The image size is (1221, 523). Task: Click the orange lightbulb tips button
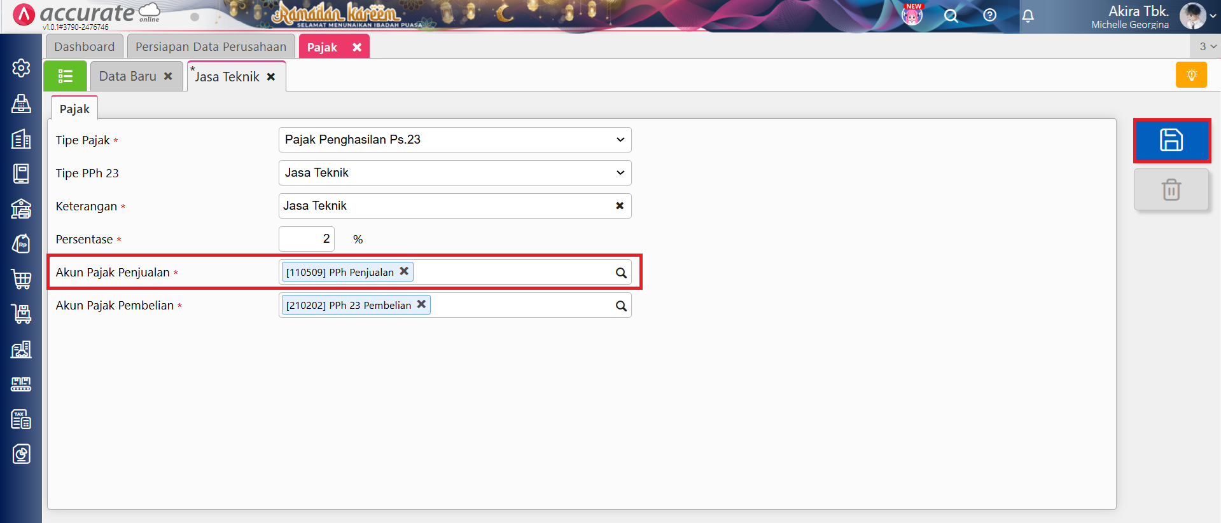coord(1191,75)
